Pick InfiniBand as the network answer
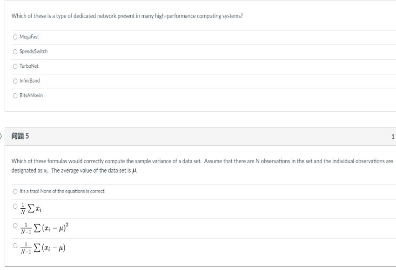Image resolution: width=396 pixels, height=270 pixels. pos(16,81)
